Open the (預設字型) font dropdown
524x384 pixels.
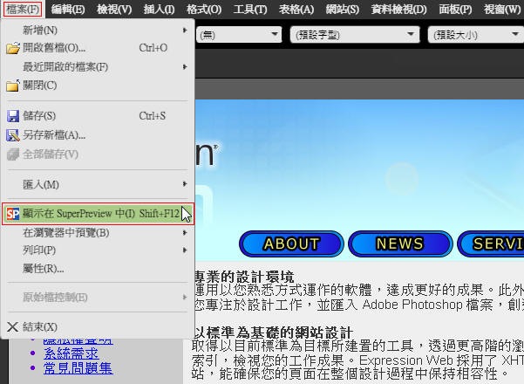click(x=355, y=34)
